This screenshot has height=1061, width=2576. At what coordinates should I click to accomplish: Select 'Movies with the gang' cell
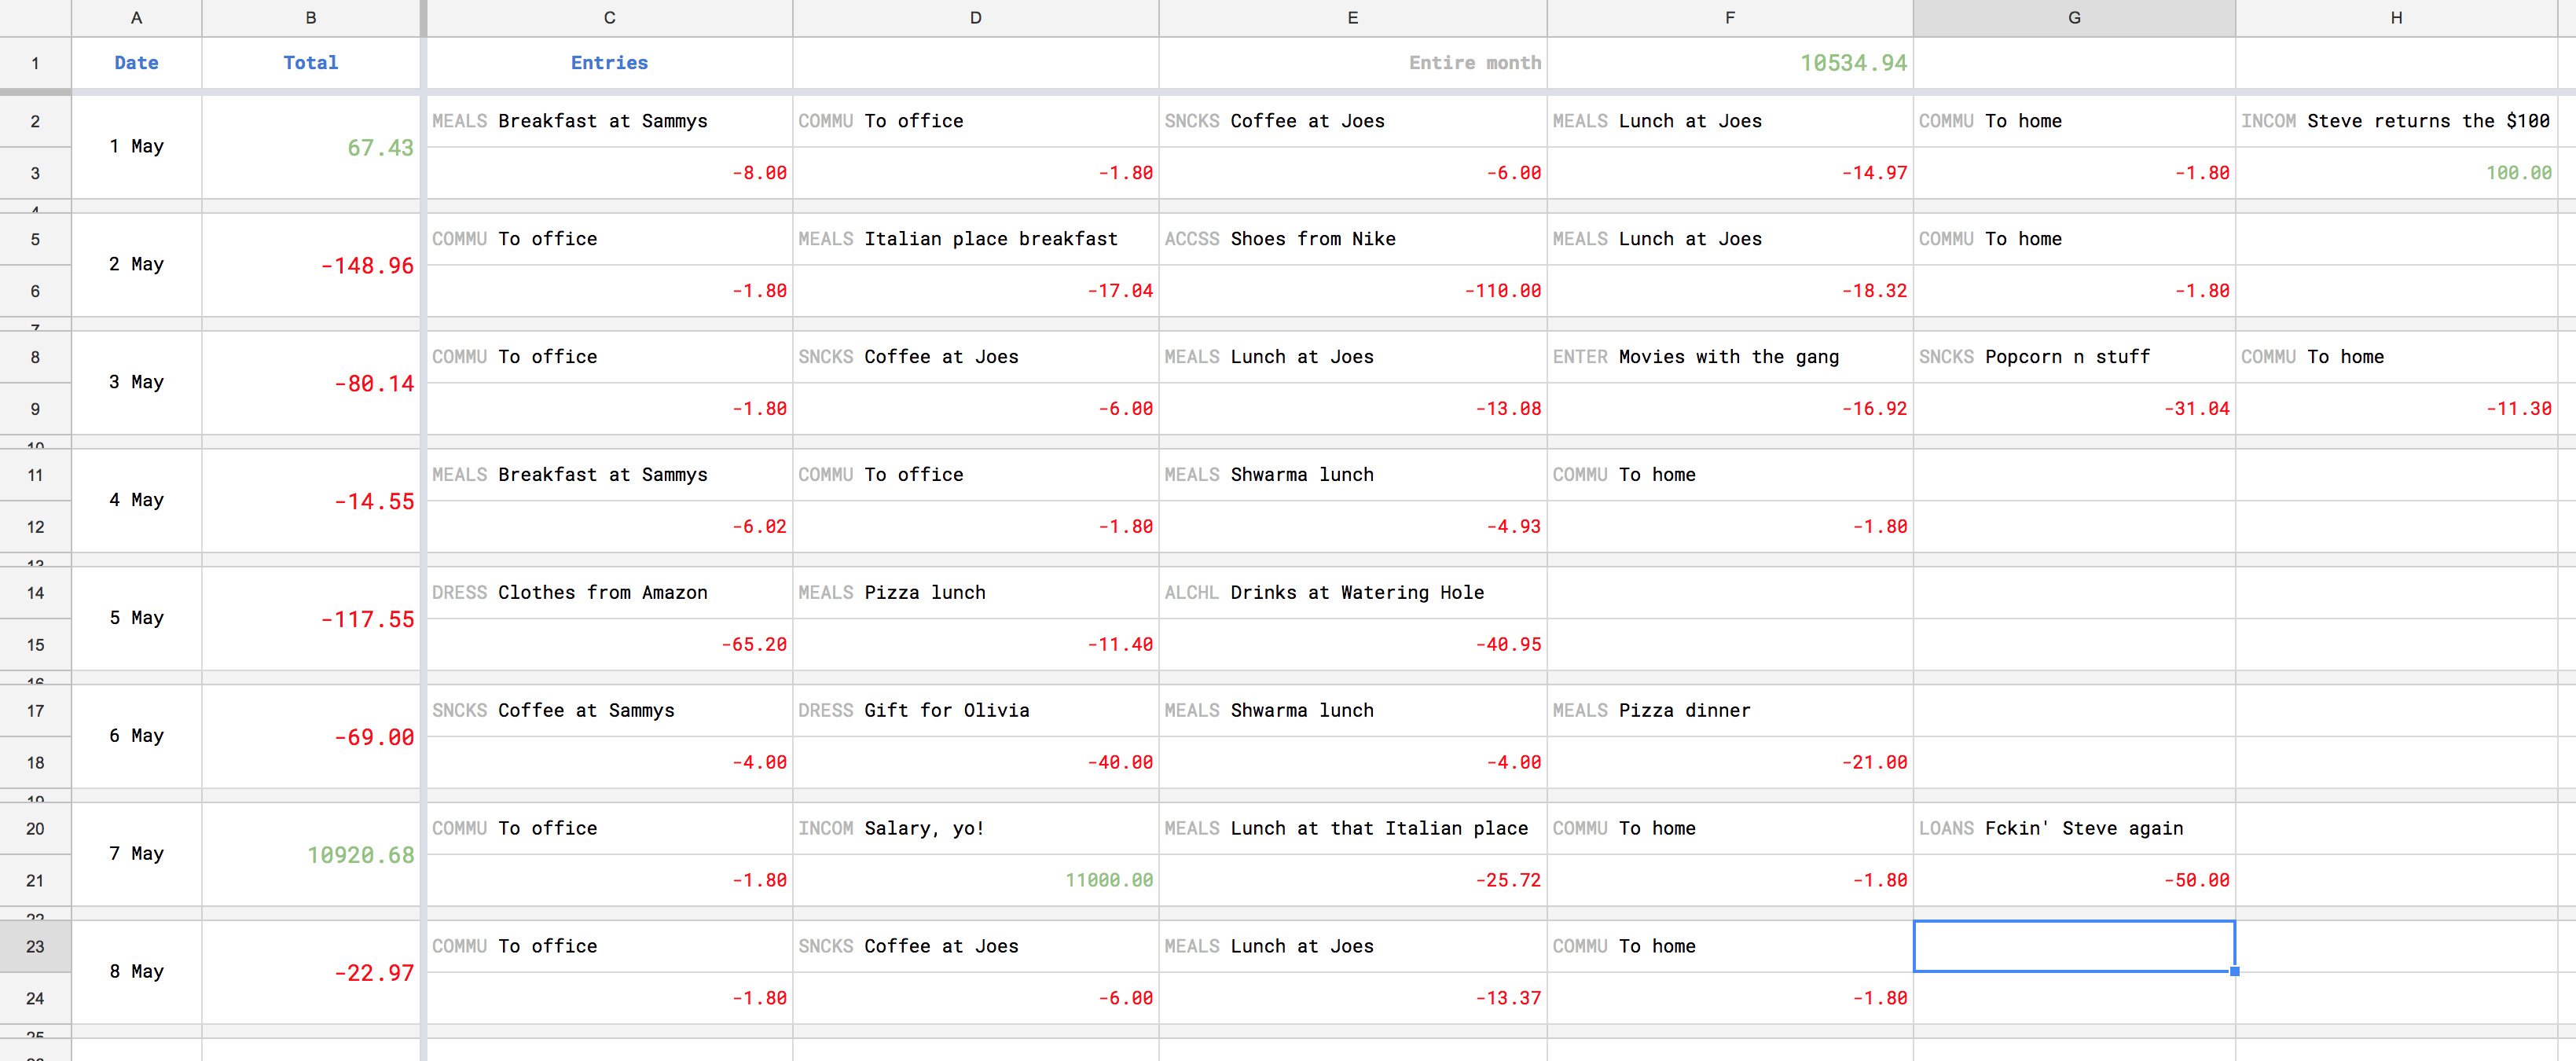click(x=1729, y=357)
